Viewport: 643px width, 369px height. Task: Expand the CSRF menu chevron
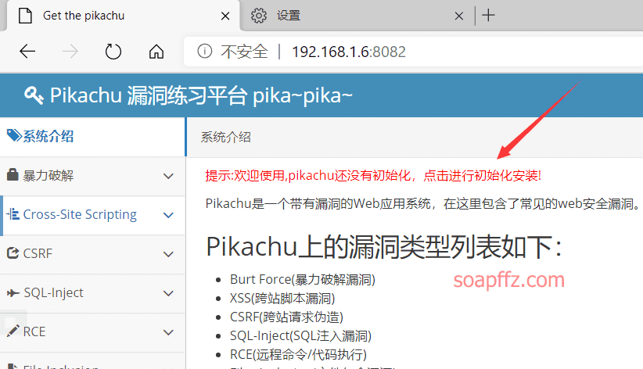(168, 254)
